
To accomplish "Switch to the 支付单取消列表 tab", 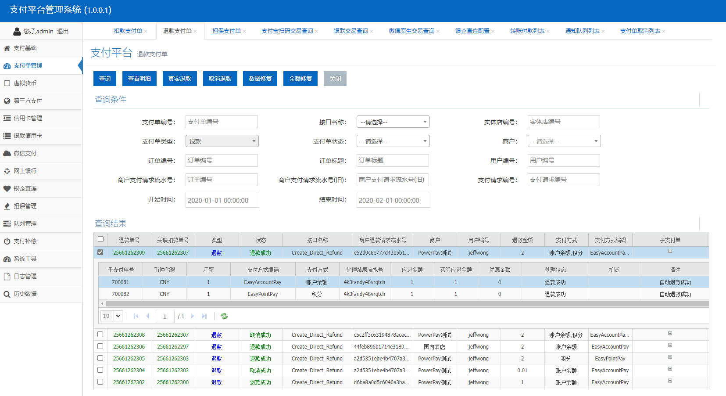I will tap(640, 31).
